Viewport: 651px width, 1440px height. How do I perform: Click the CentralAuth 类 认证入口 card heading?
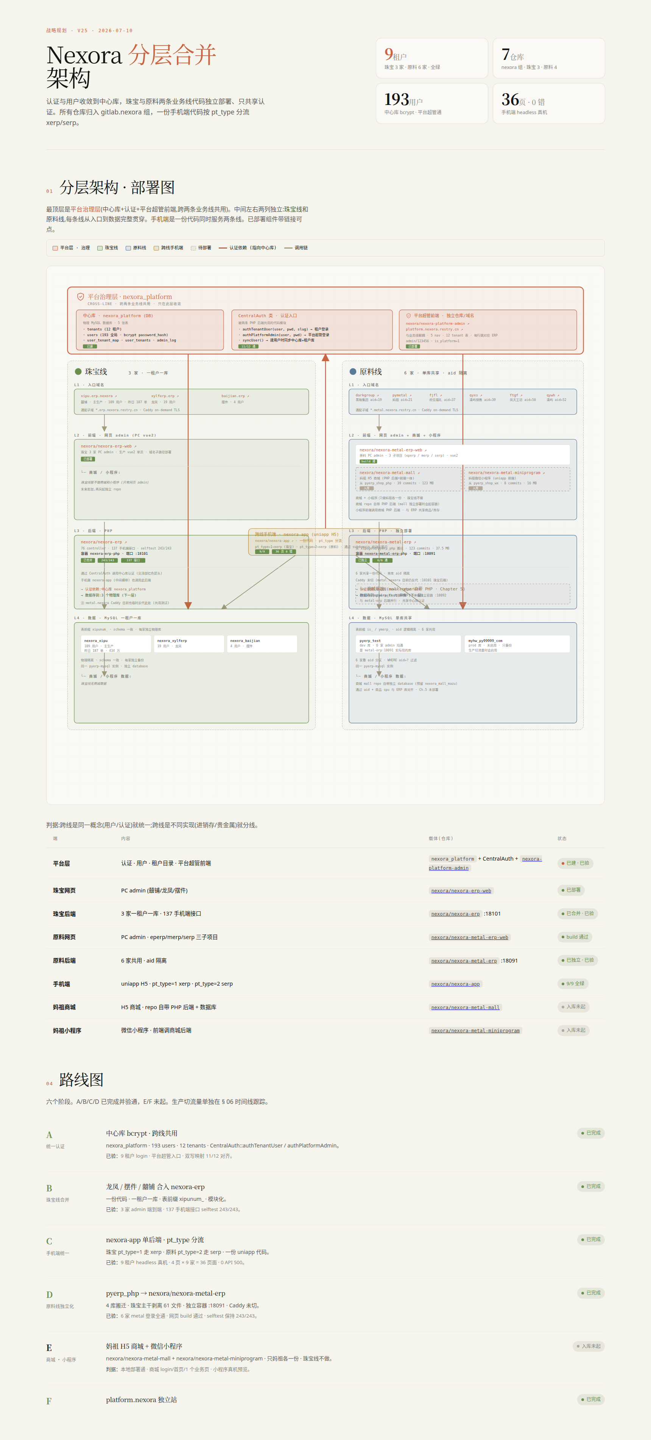click(268, 316)
